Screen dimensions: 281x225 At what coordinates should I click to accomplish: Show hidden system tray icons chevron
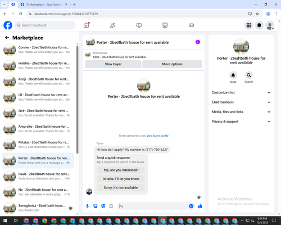coord(242,220)
